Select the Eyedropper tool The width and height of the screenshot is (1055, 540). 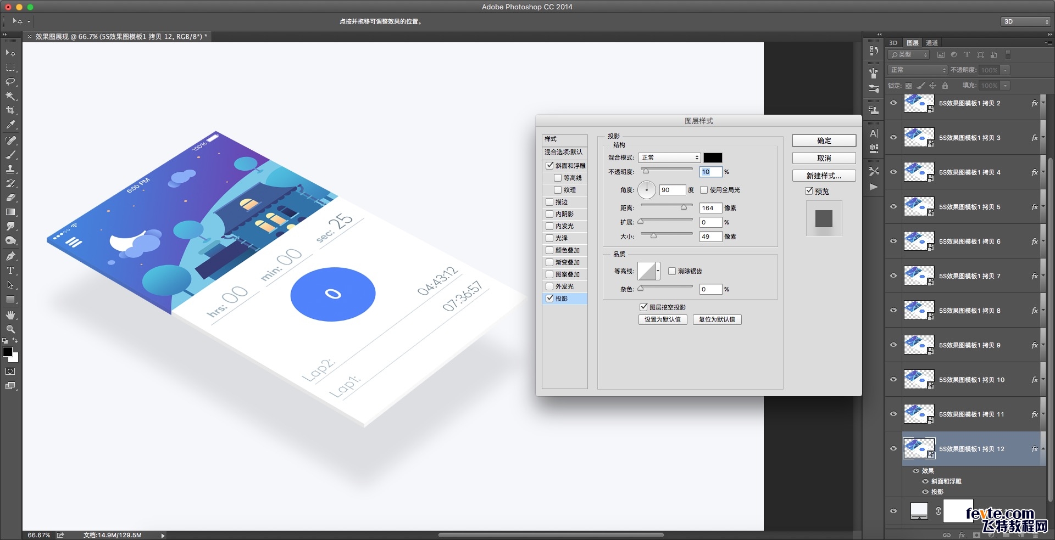tap(10, 125)
